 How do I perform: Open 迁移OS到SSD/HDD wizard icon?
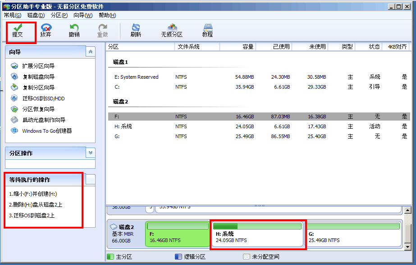(43, 98)
